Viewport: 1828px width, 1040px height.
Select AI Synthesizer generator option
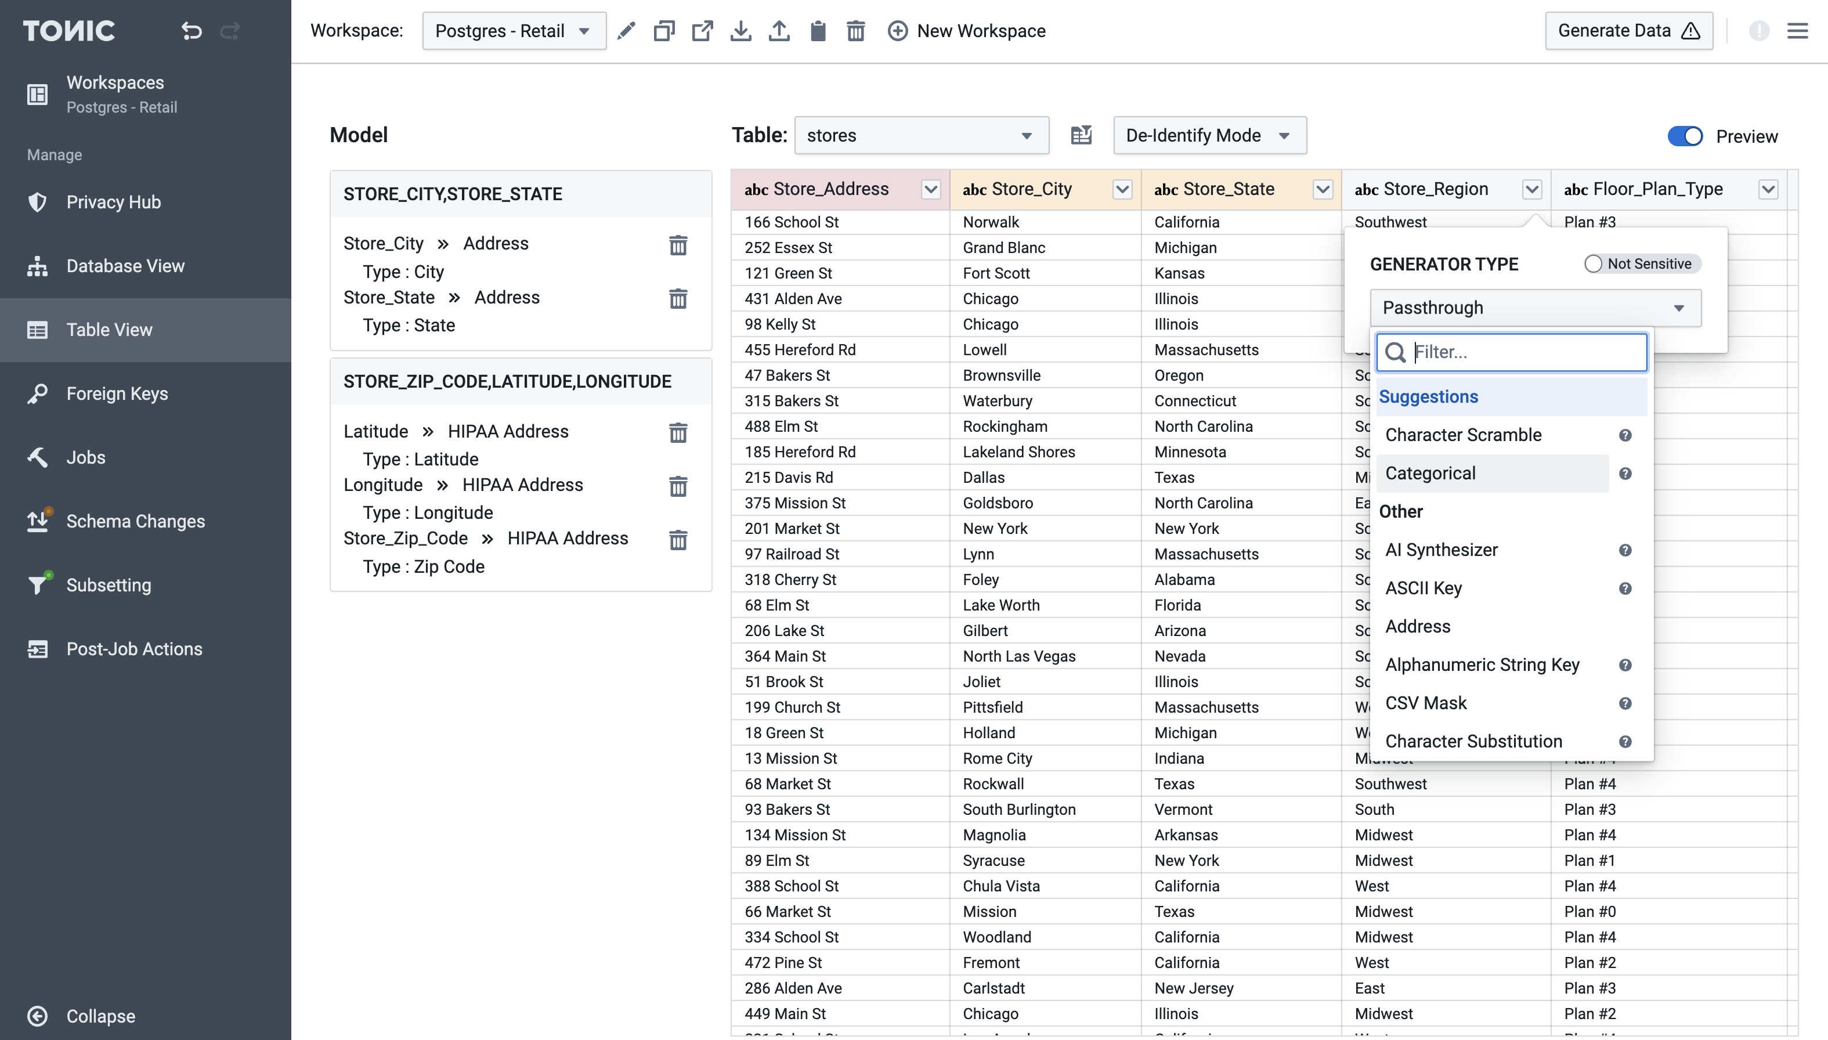[1493, 550]
